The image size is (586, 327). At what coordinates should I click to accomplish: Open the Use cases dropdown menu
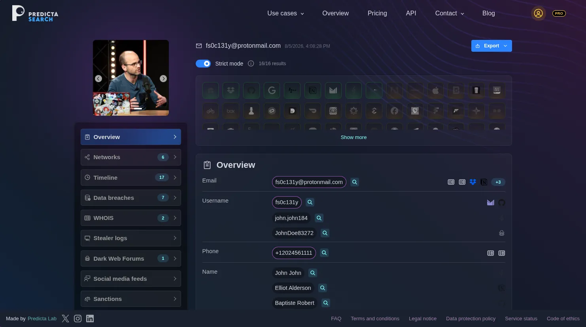click(286, 13)
